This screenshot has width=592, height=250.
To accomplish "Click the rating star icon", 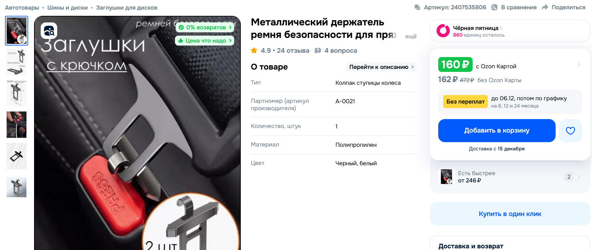I will pos(254,50).
